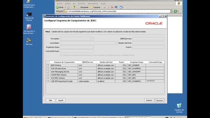Click the Puerto column header
This screenshot has width=210, height=118.
pos(121,62)
